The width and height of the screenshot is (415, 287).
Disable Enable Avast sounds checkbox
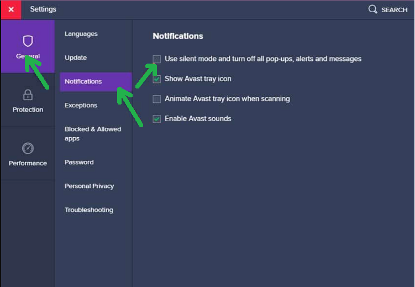pos(157,119)
